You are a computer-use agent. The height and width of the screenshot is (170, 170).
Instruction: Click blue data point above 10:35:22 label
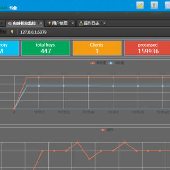click(64, 86)
